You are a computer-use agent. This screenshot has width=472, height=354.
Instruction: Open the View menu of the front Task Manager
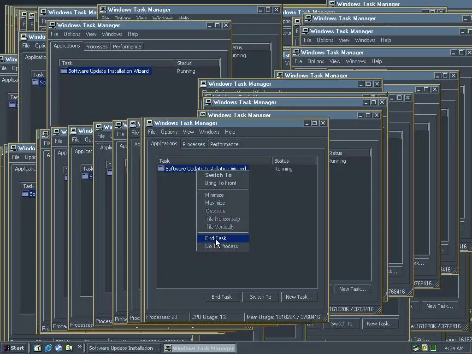pos(188,132)
